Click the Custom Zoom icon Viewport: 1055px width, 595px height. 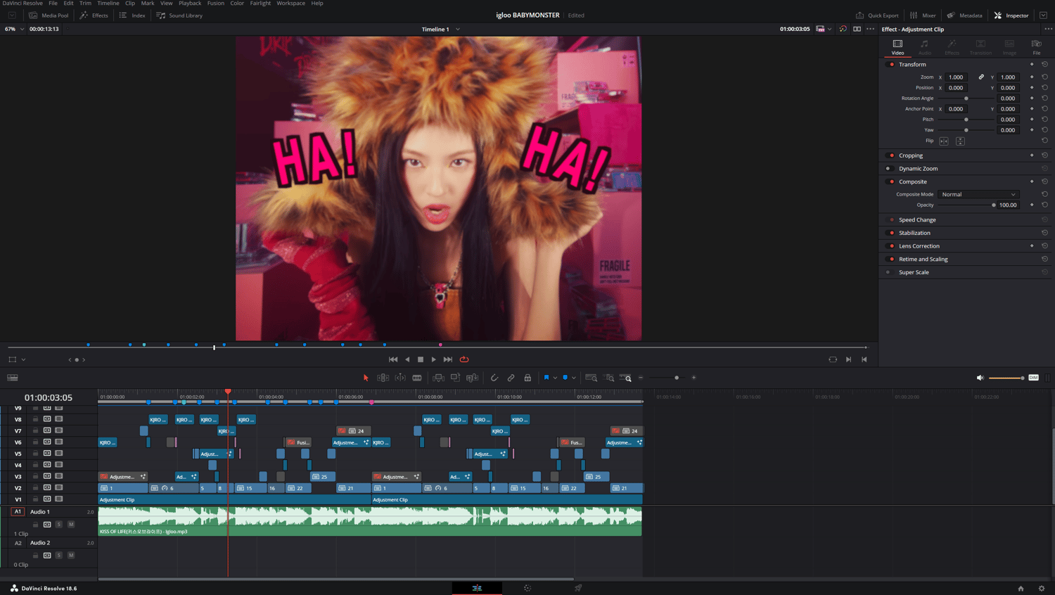pyautogui.click(x=626, y=378)
